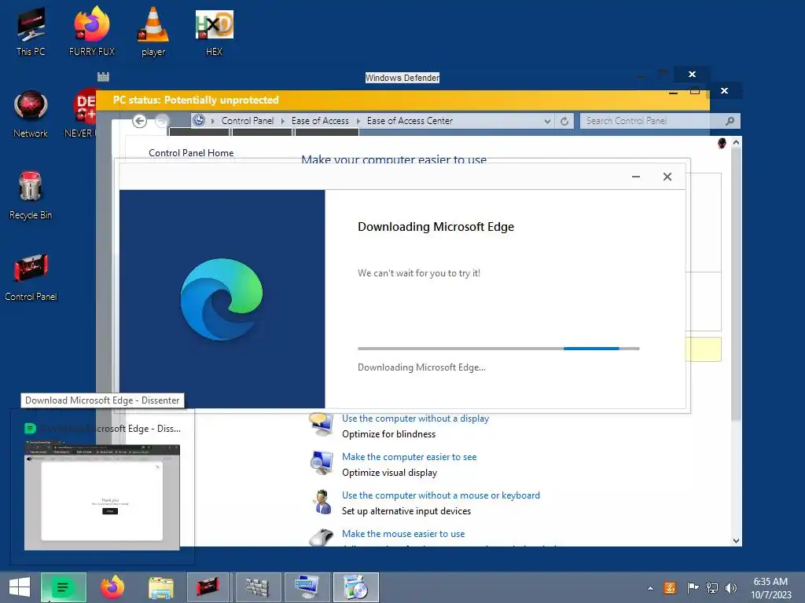The image size is (805, 603).
Task: Select the red Control Panel taskbar icon
Action: (x=208, y=587)
